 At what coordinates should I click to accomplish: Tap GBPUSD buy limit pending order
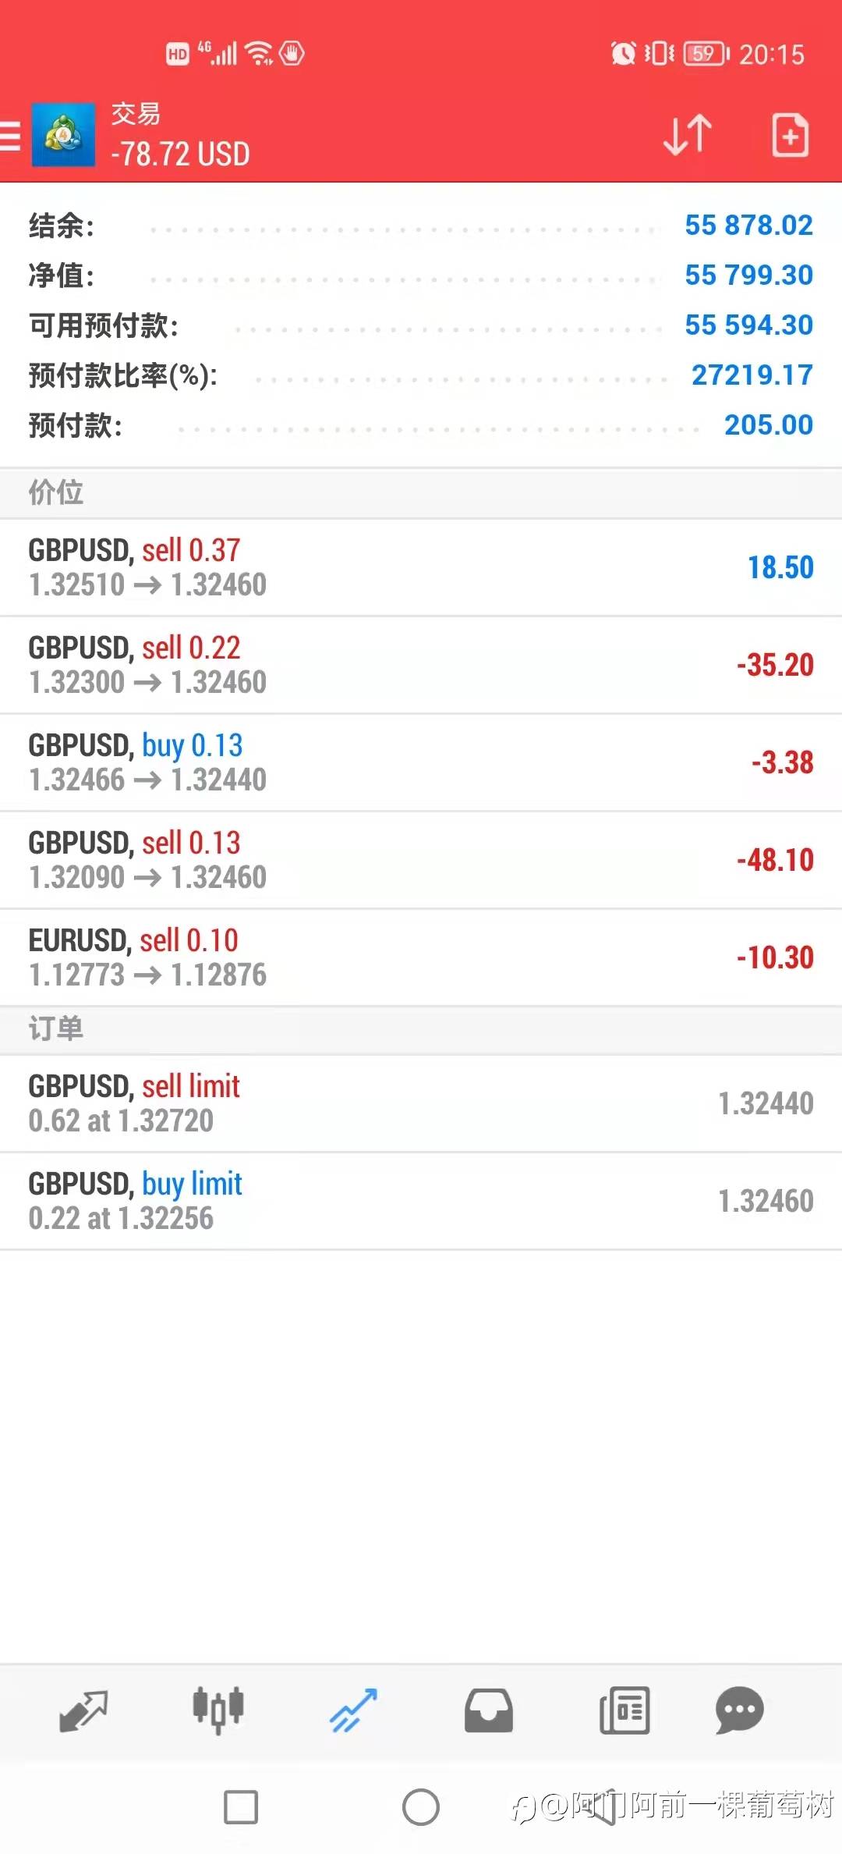pos(421,1201)
